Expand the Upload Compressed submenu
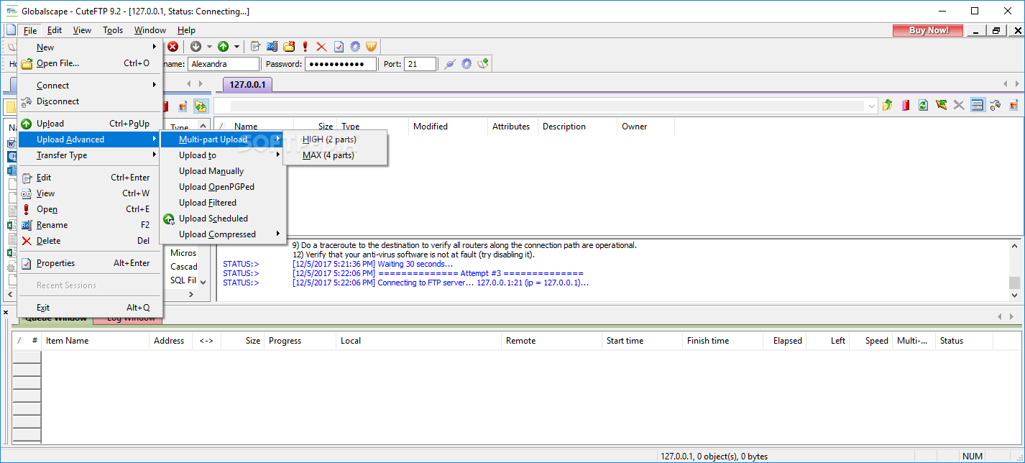Viewport: 1025px width, 463px height. pos(223,234)
